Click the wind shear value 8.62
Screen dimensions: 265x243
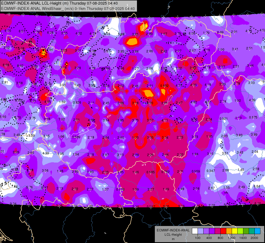click(x=20, y=66)
